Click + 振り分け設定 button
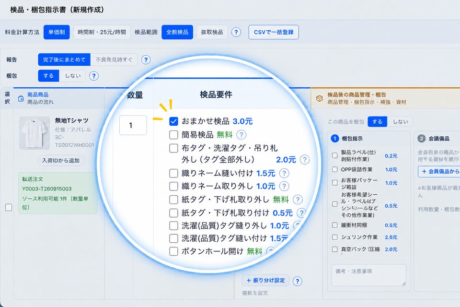This screenshot has width=460, height=307. point(265,280)
